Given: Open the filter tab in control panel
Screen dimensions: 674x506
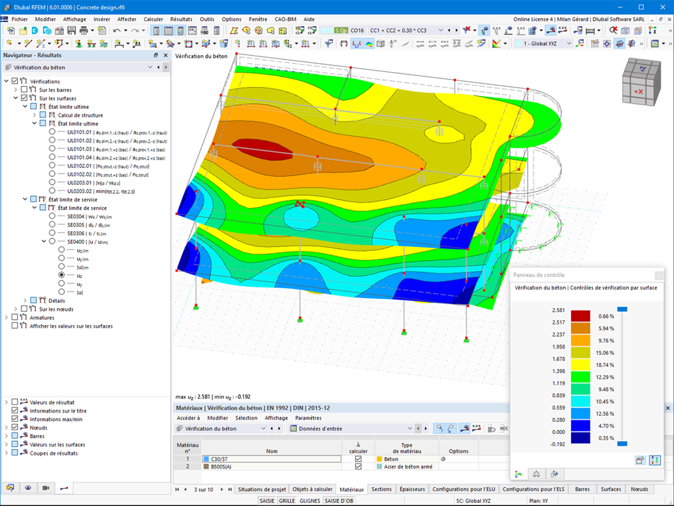Looking at the screenshot, I should 555,474.
